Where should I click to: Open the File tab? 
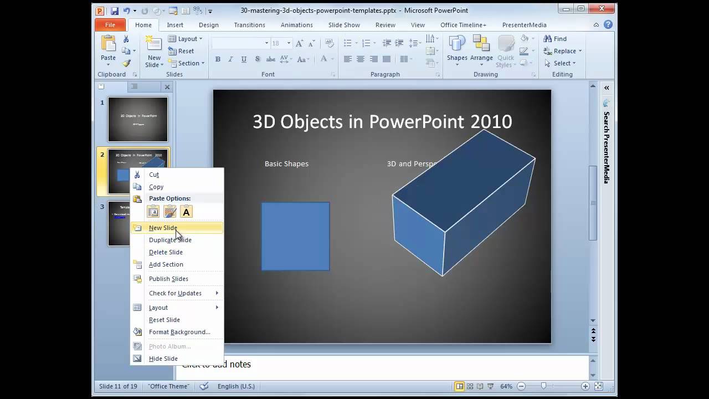click(110, 25)
